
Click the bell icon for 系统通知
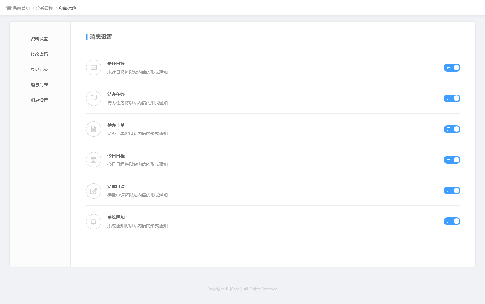coord(94,222)
